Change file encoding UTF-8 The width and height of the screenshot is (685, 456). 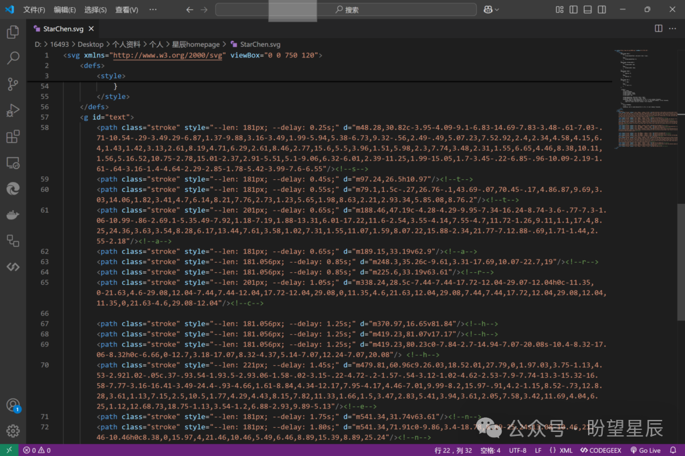[518, 451]
